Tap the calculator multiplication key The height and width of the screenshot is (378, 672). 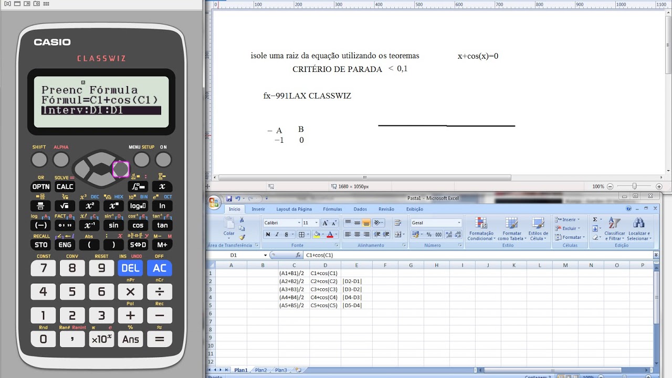130,292
